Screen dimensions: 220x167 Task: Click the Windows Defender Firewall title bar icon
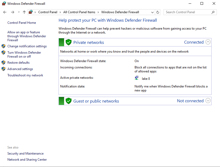point(4,3)
